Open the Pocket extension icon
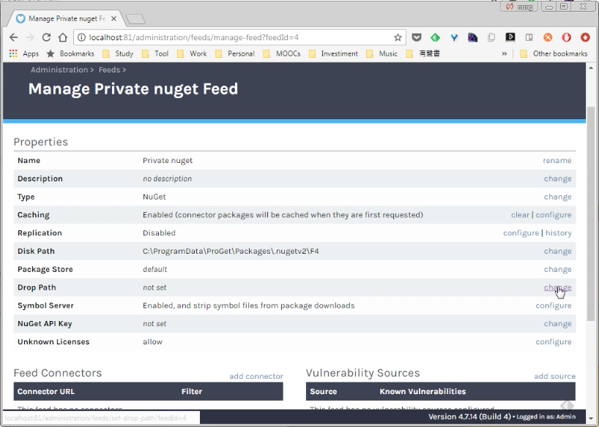 [417, 37]
